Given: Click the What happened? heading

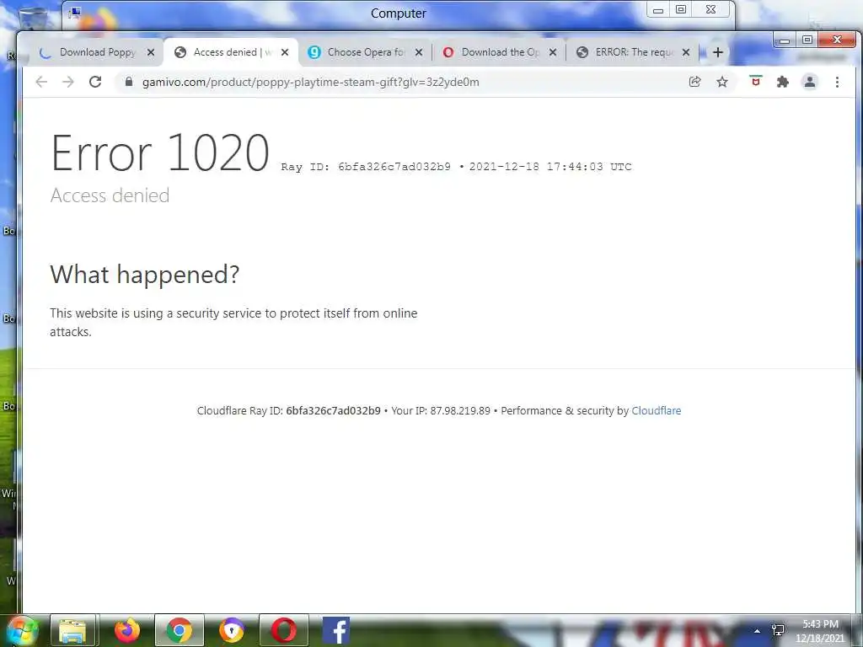Looking at the screenshot, I should pos(145,274).
